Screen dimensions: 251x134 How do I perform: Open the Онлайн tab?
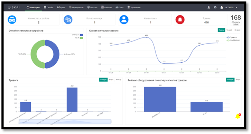[x=48, y=7]
